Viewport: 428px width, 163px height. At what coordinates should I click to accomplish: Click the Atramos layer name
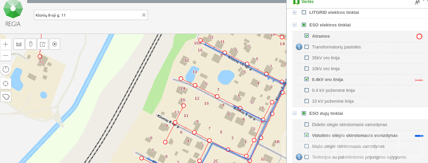point(321,36)
